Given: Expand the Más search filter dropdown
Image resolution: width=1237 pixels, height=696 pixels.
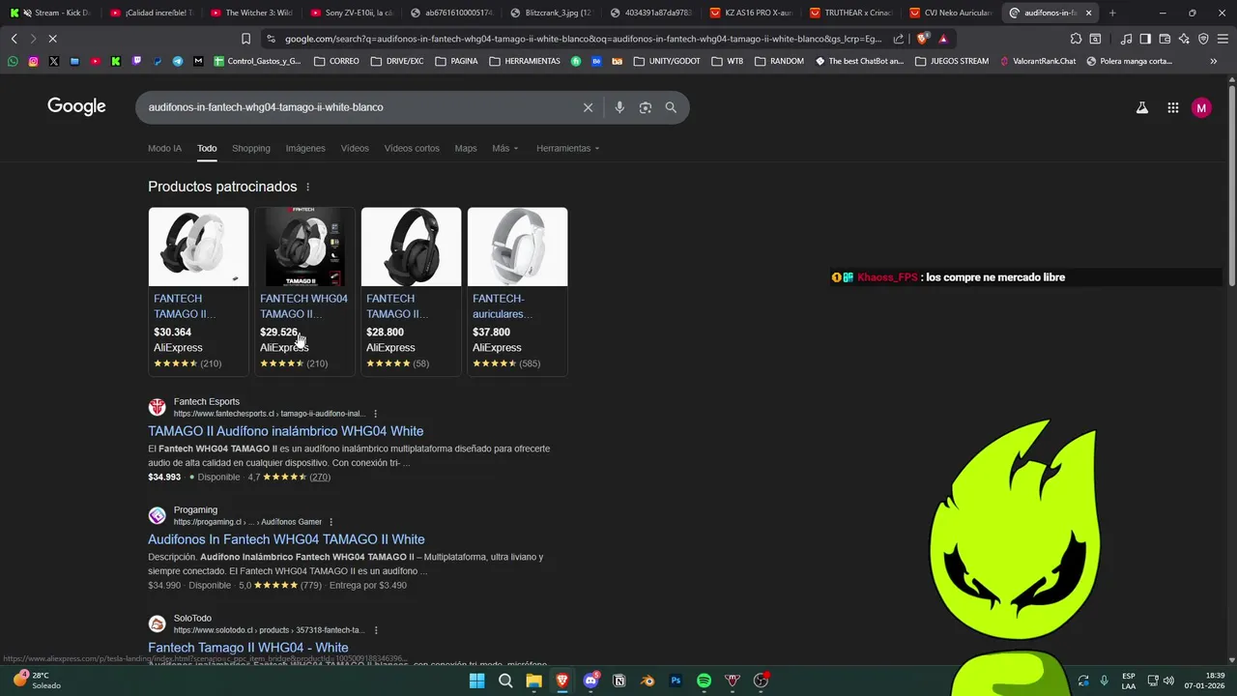Looking at the screenshot, I should tap(504, 148).
